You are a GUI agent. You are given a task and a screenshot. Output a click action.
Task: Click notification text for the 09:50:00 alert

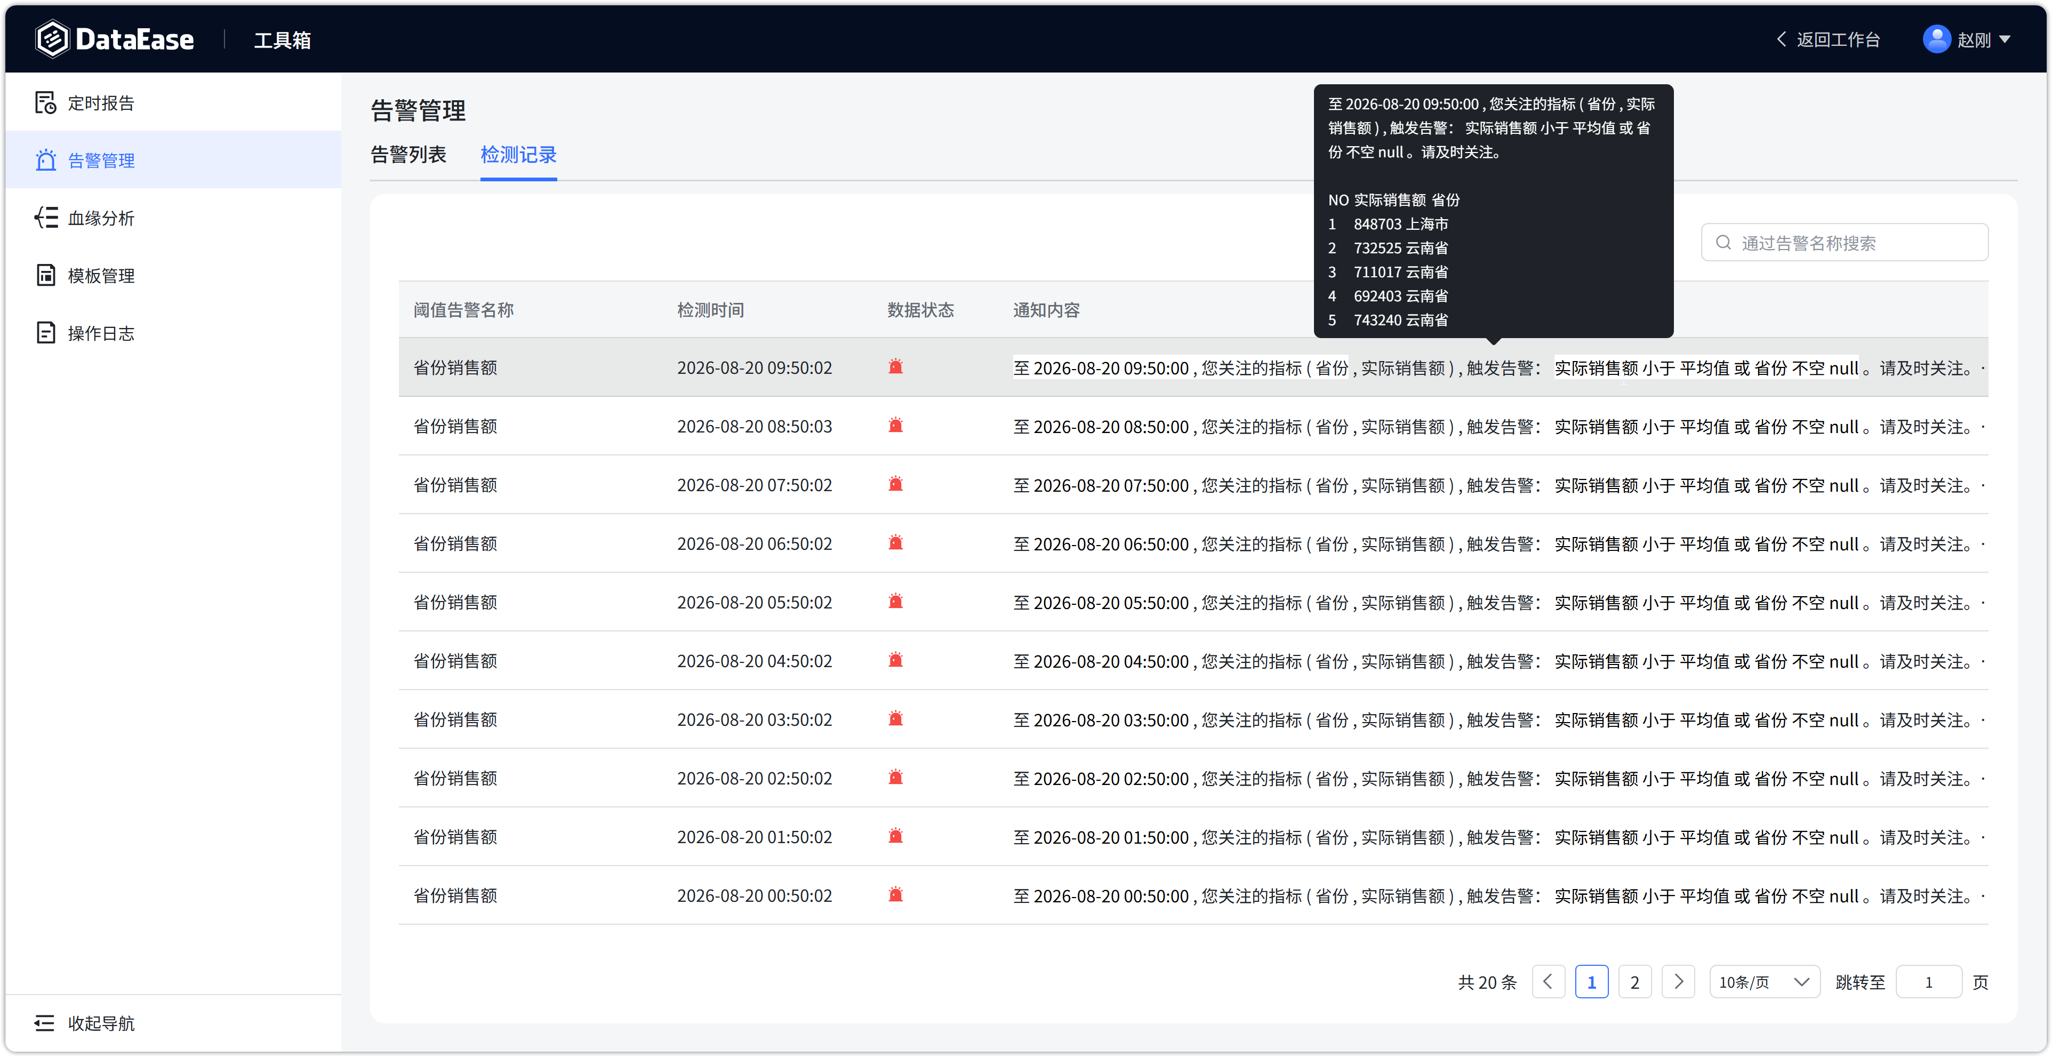pos(1499,367)
